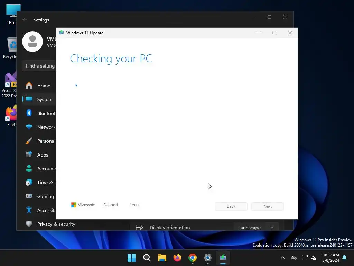Screen dimensions: 354x266
Task: Click the Windows 11 Update title bar icon
Action: coord(62,33)
